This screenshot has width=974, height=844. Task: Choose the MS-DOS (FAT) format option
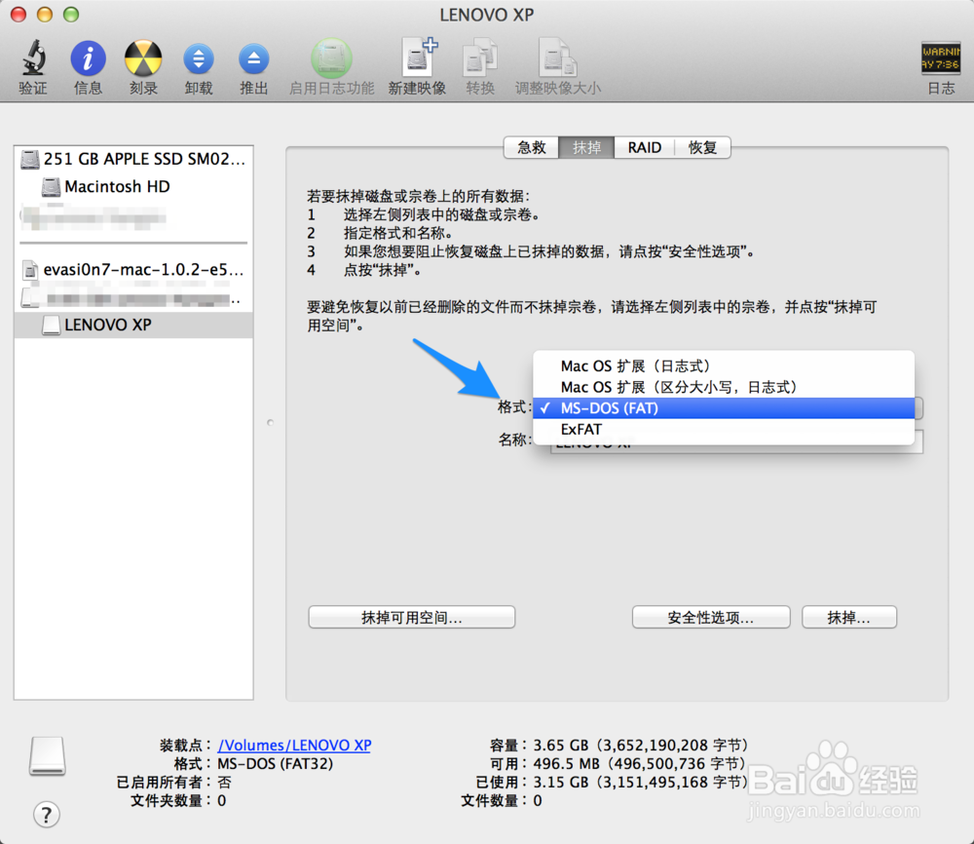click(x=724, y=408)
